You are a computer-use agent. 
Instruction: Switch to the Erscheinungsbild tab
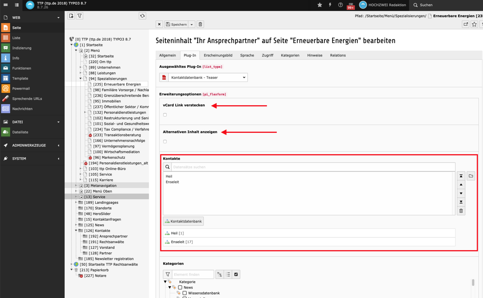218,55
